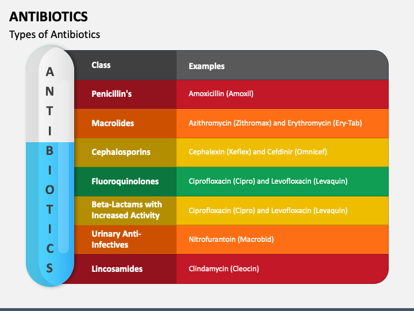The width and height of the screenshot is (414, 311).
Task: Select the Clindamycin (Cleocin) example cell
Action: [282, 269]
